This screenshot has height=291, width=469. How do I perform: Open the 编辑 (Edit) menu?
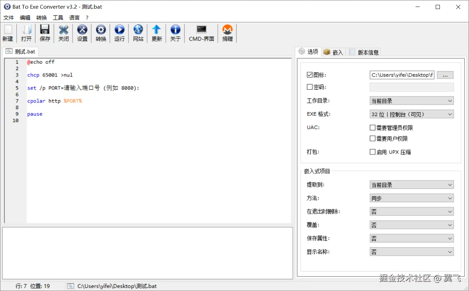point(25,18)
